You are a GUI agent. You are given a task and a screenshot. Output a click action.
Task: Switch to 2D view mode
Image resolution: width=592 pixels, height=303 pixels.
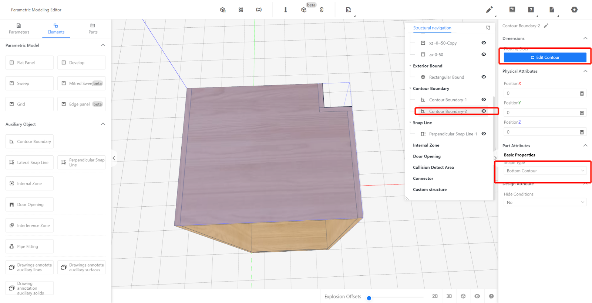(x=435, y=296)
